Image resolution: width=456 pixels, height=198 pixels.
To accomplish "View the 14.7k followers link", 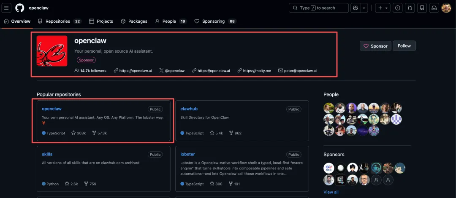I will coord(90,70).
